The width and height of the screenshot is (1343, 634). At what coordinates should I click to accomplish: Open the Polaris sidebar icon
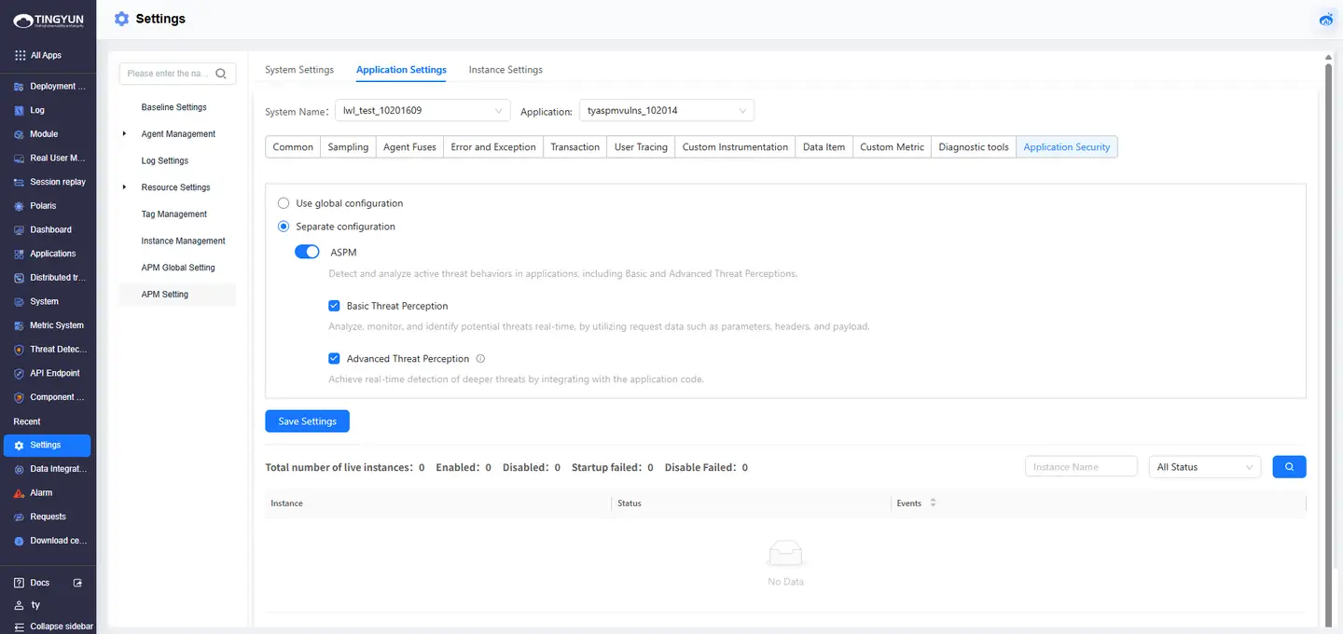[20, 206]
